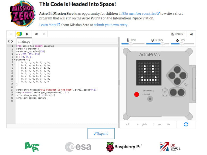The width and height of the screenshot is (207, 155).
Task: Click the sense = SenseHat() line
Action: pos(27,49)
